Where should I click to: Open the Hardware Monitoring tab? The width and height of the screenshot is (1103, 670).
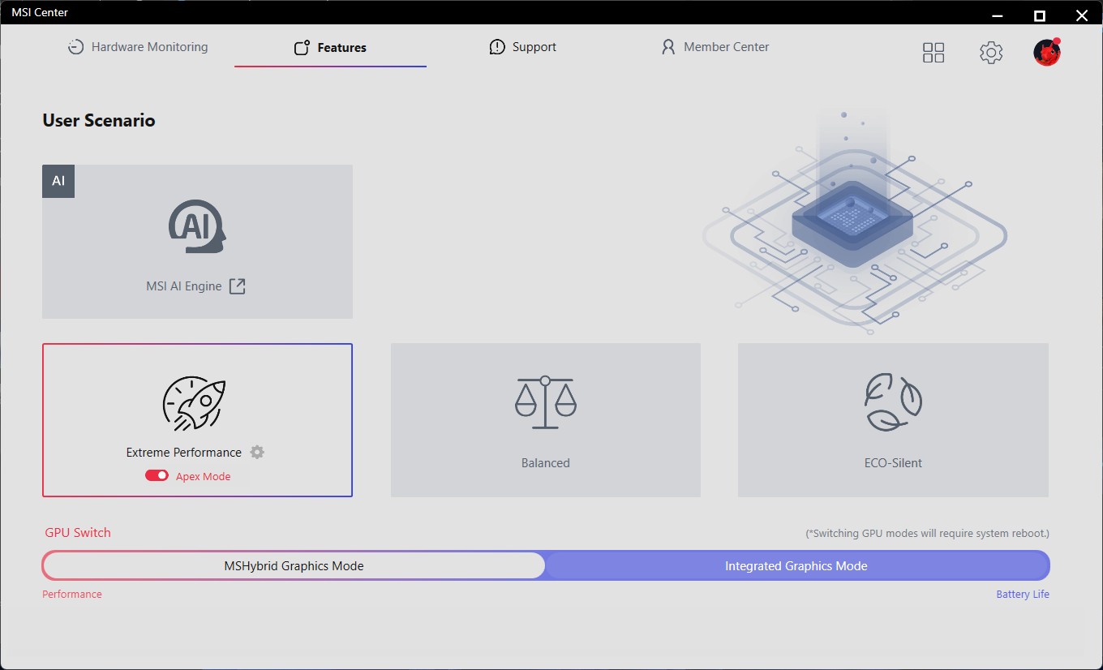click(x=138, y=47)
